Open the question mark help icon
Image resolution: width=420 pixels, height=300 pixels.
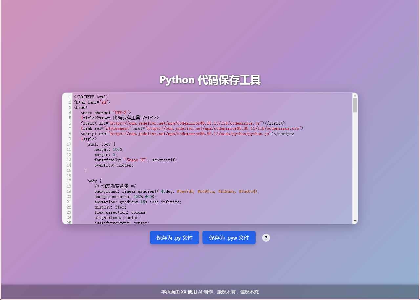[x=266, y=238]
